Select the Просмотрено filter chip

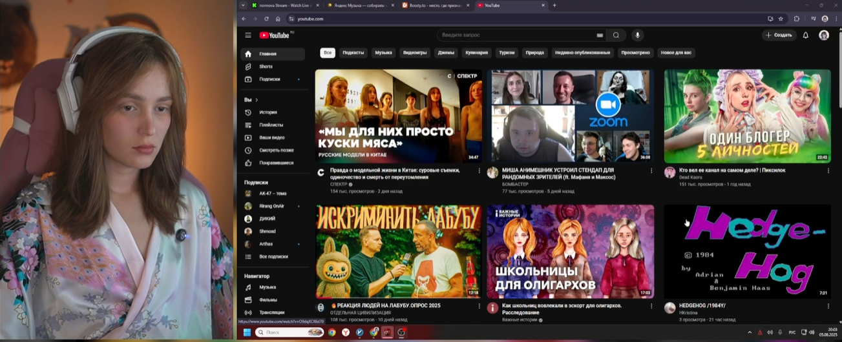635,53
